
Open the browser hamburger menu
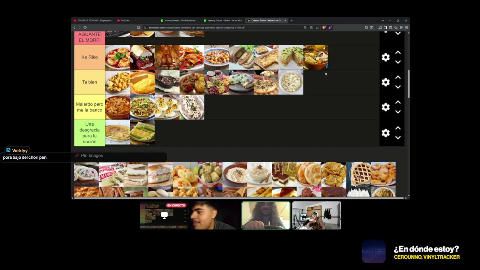(406, 27)
